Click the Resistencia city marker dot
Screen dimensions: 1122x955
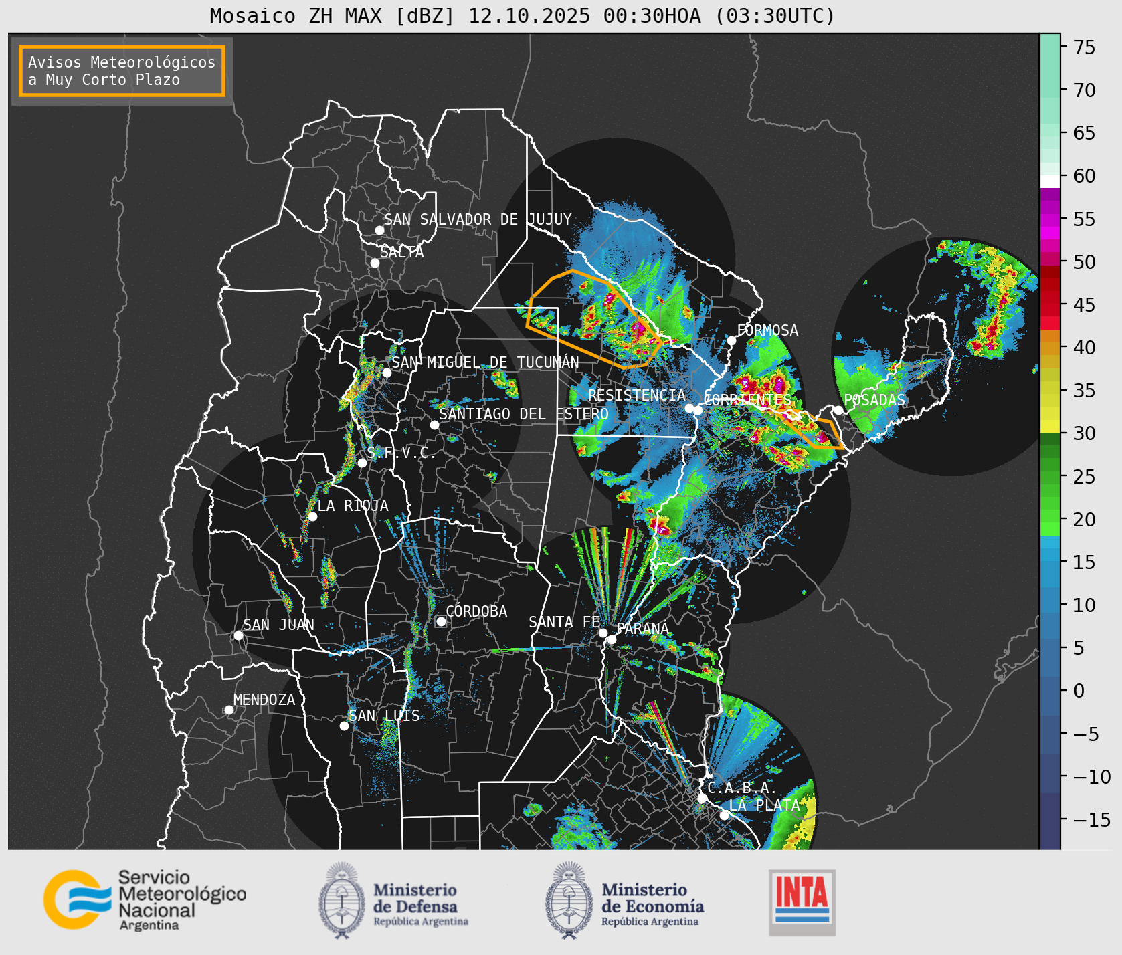click(x=689, y=408)
